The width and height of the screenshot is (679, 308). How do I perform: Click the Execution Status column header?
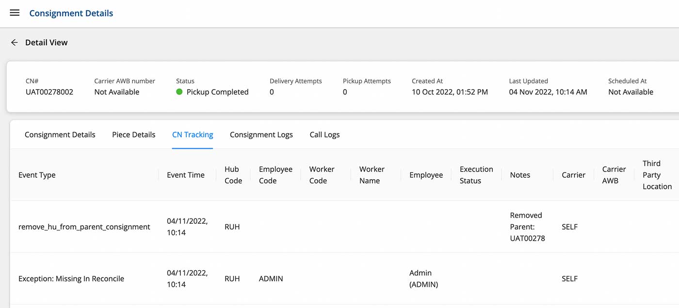(x=476, y=175)
